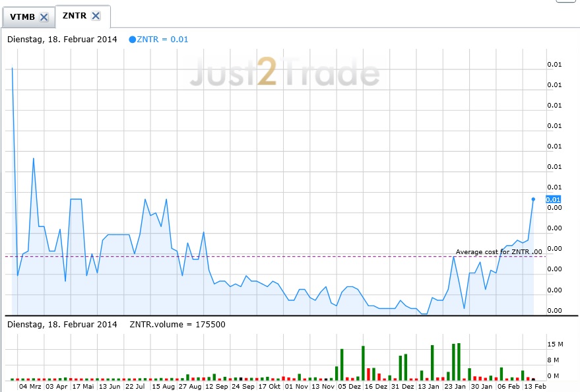Click the 15 M volume axis label
This screenshot has height=392, width=580.
pos(555,344)
